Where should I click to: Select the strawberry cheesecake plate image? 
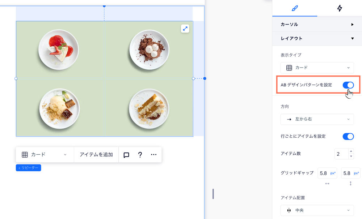(x=58, y=50)
